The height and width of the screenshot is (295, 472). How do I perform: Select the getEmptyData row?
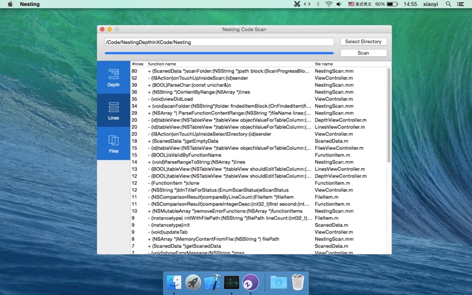point(258,141)
